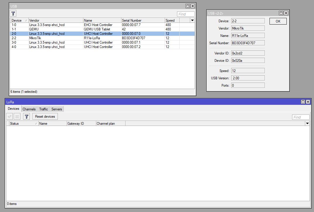The width and height of the screenshot is (314, 212).
Task: Maximize the USB <2-2> dialog
Action: (281, 13)
